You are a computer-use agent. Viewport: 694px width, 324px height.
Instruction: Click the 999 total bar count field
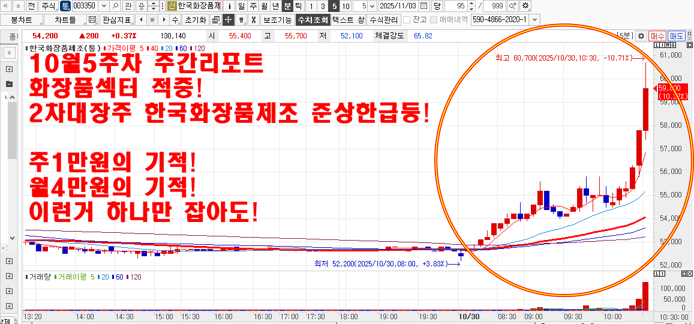[x=494, y=6]
